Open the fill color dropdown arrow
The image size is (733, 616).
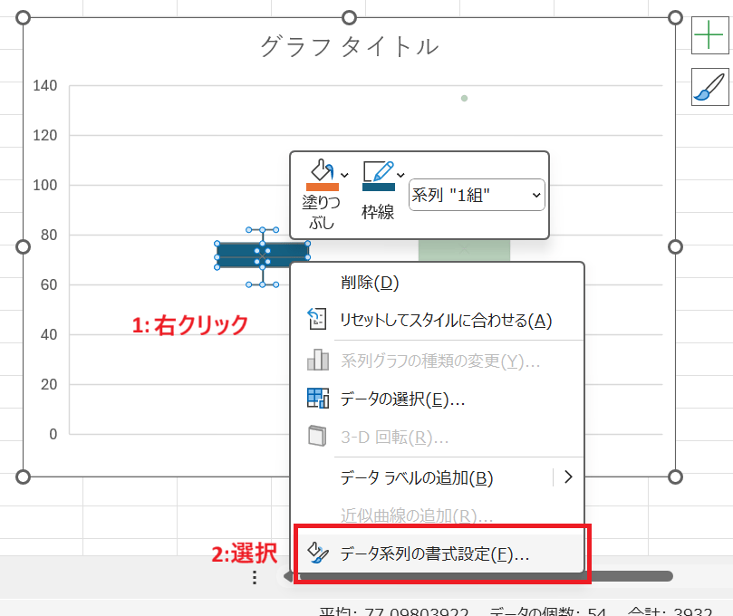pyautogui.click(x=342, y=176)
